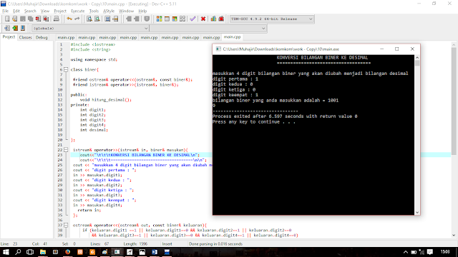This screenshot has width=458, height=257.
Task: Switch to the Project side tab
Action: coord(9,37)
